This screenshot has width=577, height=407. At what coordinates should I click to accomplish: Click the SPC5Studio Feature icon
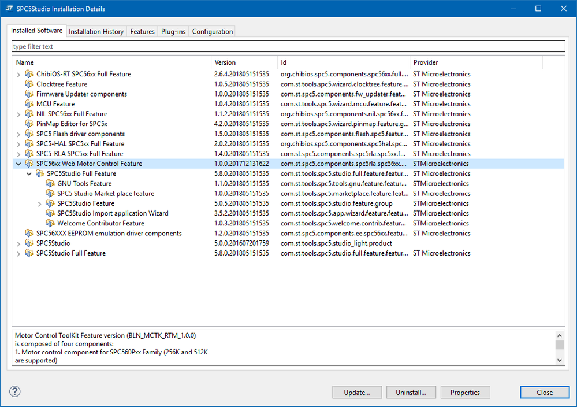click(50, 203)
